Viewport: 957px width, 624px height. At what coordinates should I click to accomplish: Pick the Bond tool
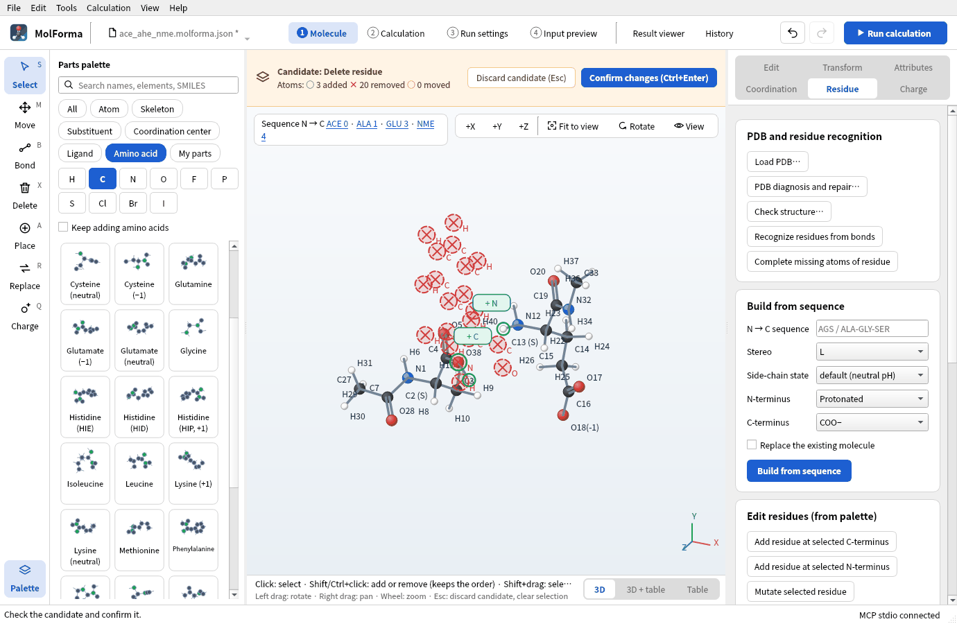pyautogui.click(x=25, y=155)
